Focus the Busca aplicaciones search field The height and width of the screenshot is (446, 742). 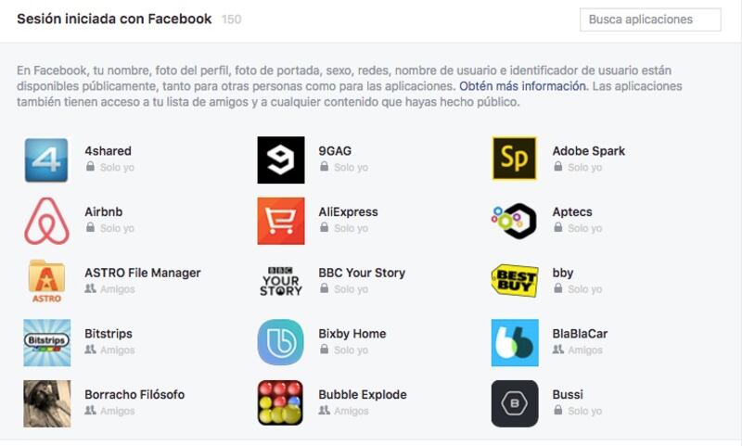tap(650, 19)
